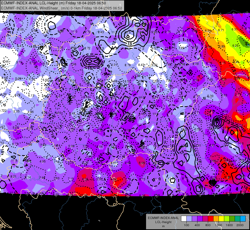Click the map value 9.72

point(87,32)
